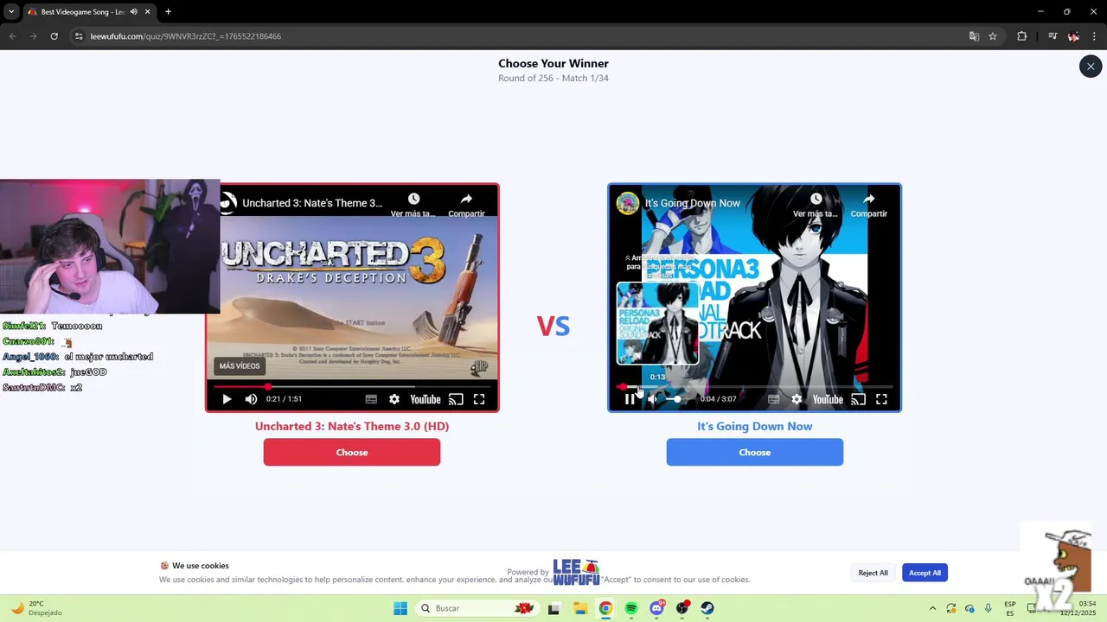Open Steam from taskbar

(x=707, y=608)
